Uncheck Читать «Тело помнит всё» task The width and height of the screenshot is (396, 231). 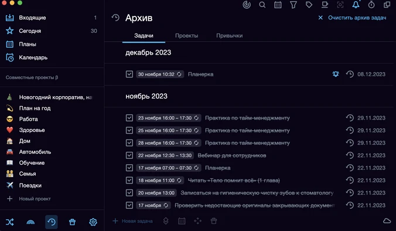[129, 180]
